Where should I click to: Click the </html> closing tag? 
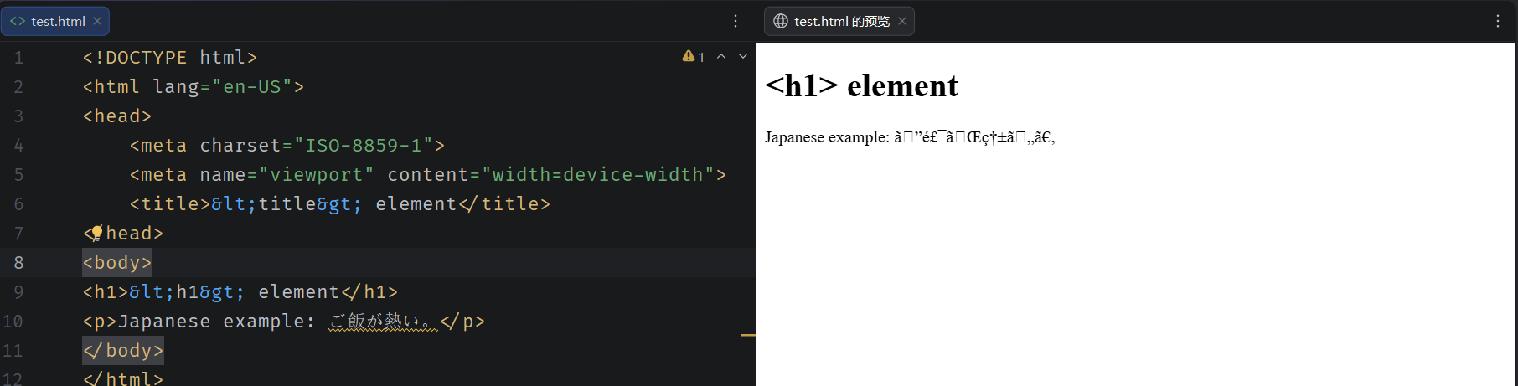pos(123,378)
